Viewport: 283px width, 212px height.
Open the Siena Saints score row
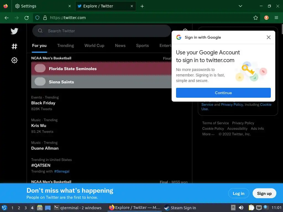(x=101, y=82)
